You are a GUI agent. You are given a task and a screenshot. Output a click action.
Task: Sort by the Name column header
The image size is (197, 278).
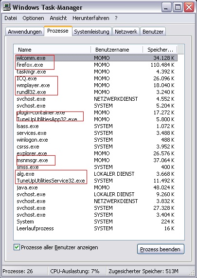pos(53,50)
